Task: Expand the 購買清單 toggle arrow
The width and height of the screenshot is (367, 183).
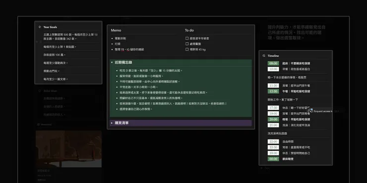Action: [x=112, y=123]
